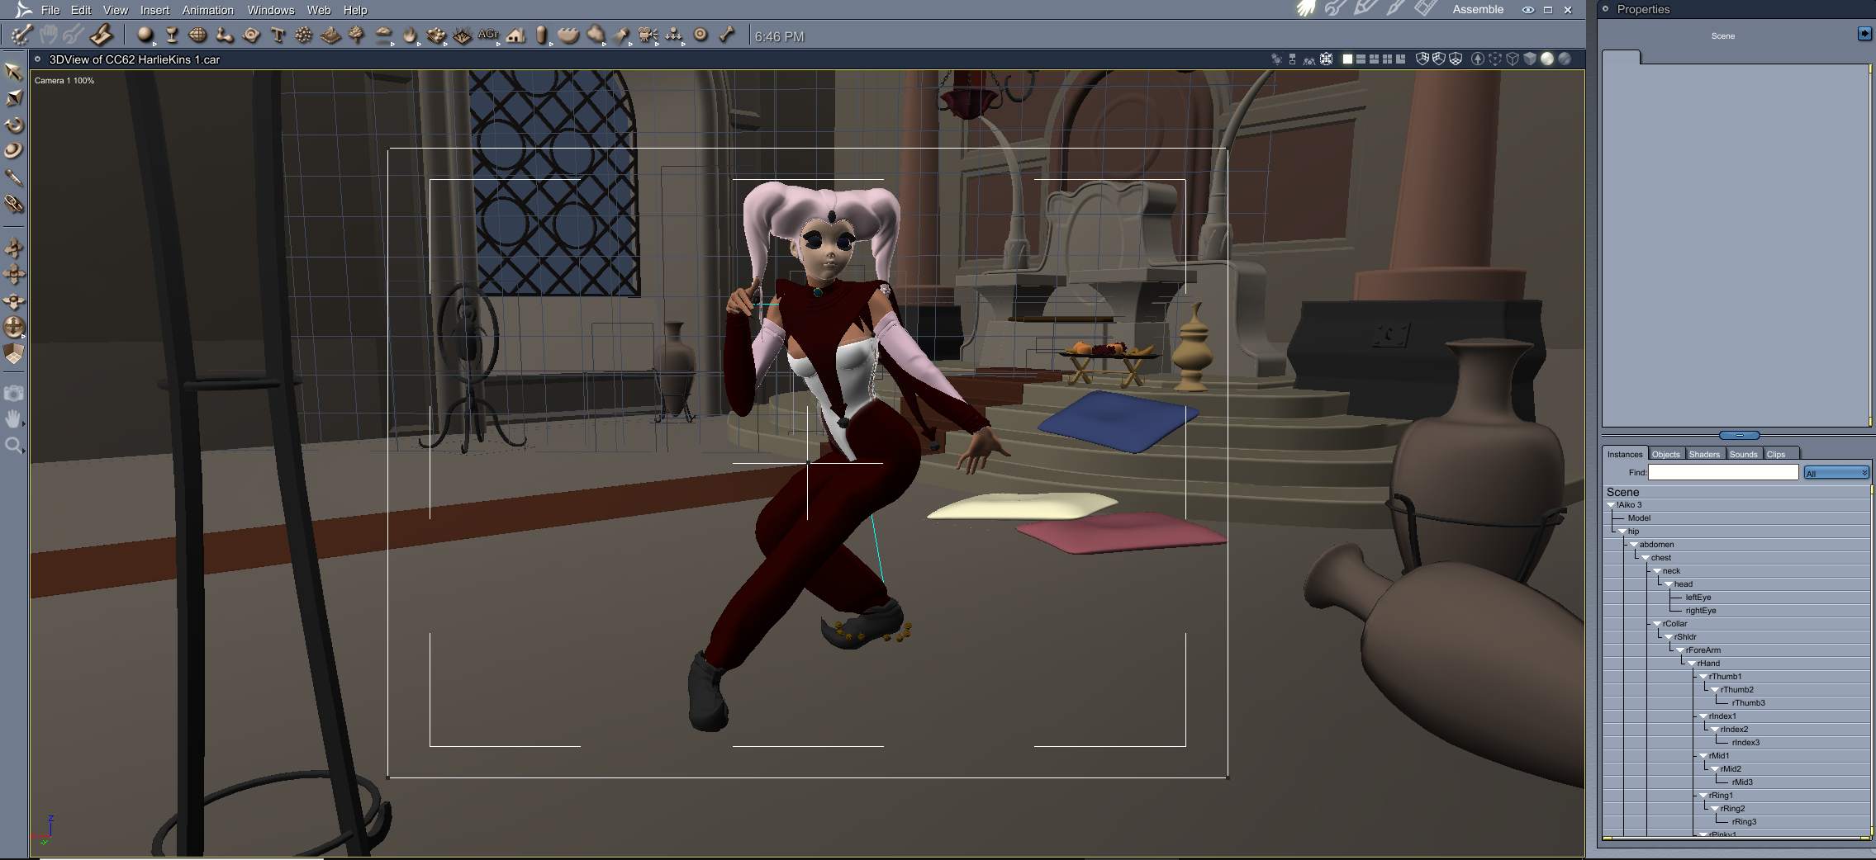
Task: Click the Find search field
Action: coord(1723,472)
